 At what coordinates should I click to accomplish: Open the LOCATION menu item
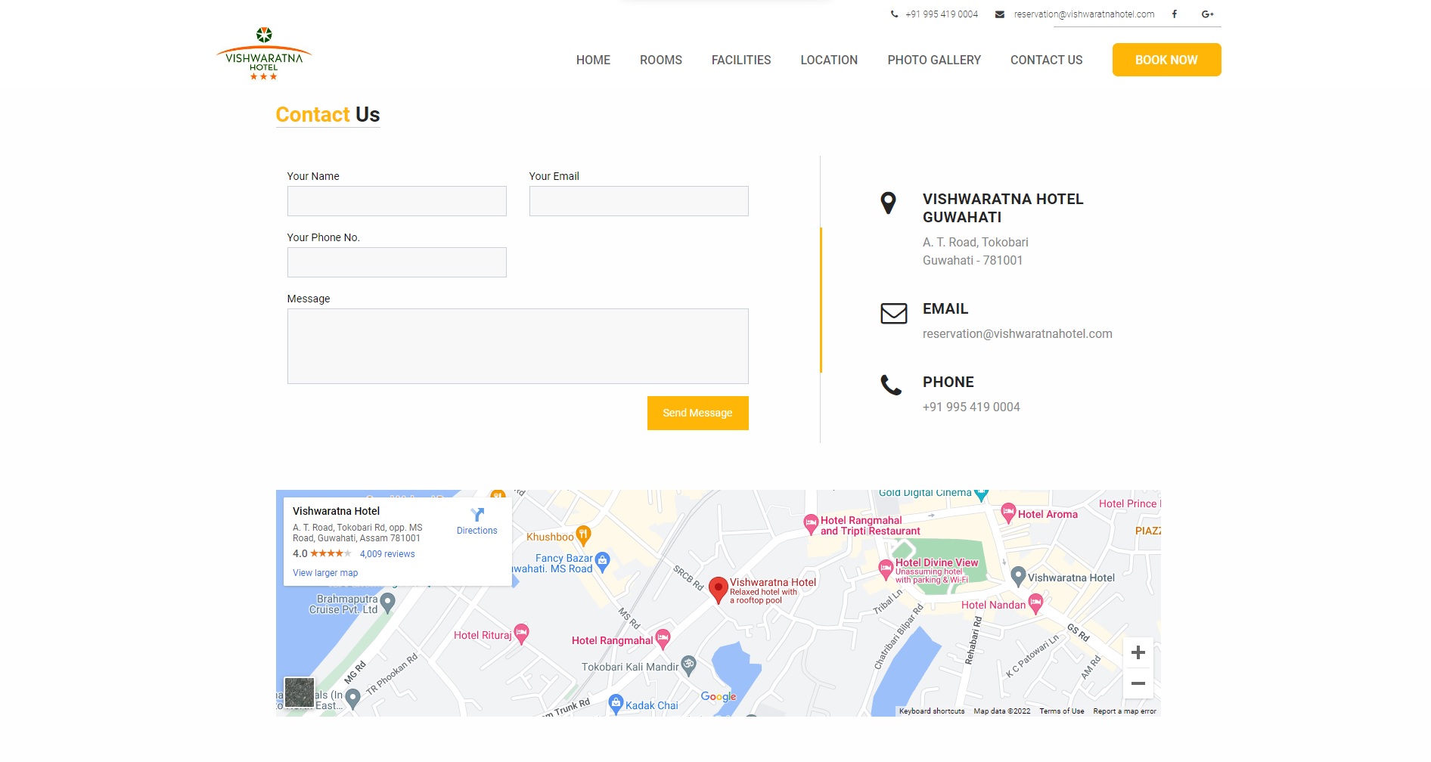tap(829, 60)
